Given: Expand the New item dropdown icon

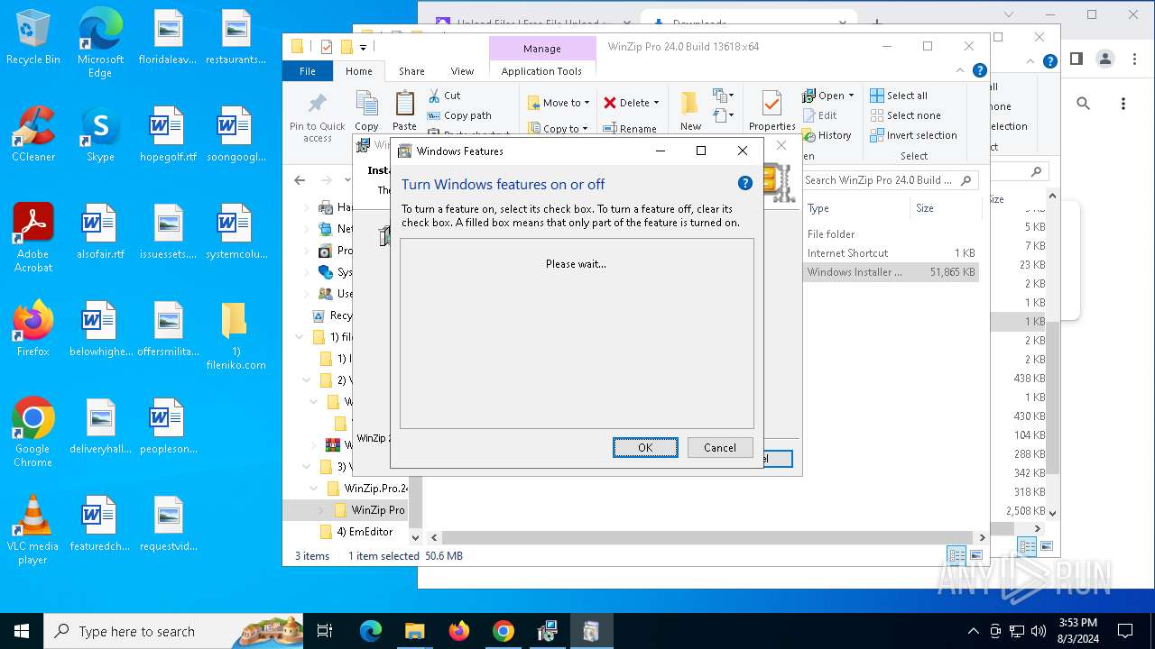Looking at the screenshot, I should (723, 96).
